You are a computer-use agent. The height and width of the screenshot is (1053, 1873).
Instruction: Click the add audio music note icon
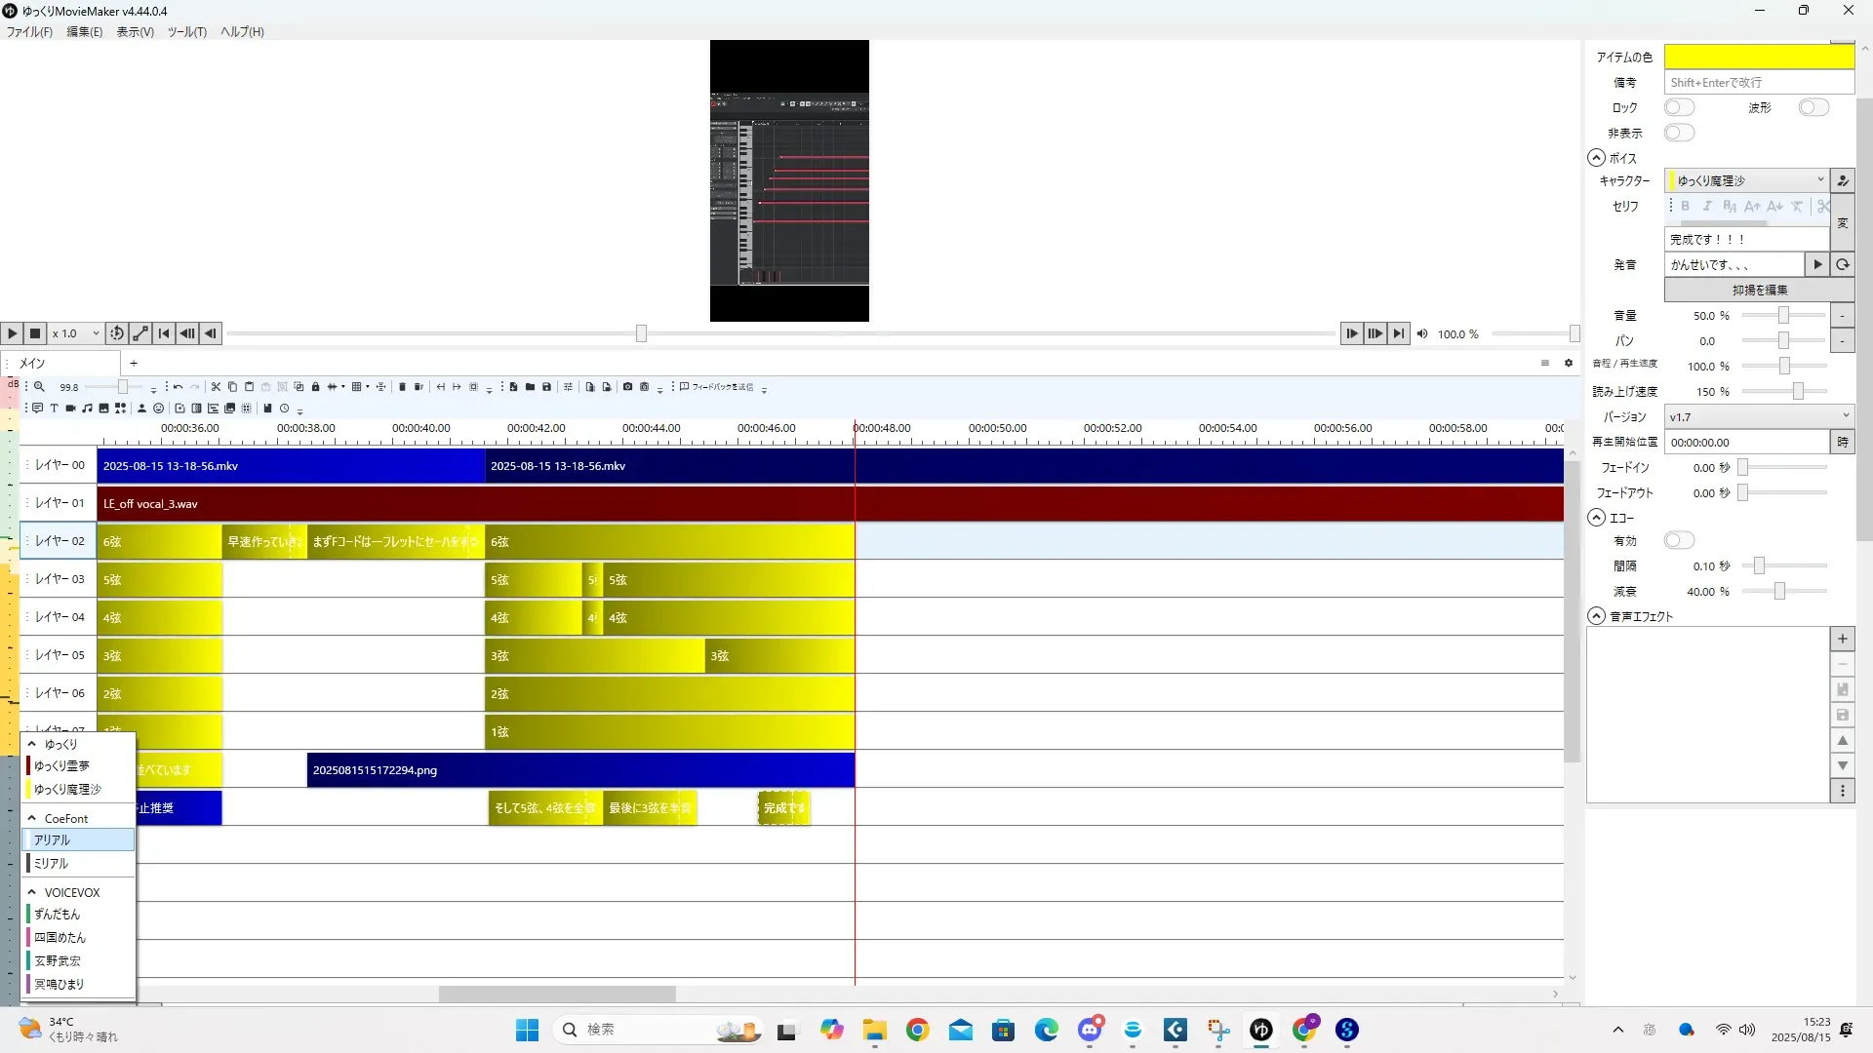pos(87,409)
